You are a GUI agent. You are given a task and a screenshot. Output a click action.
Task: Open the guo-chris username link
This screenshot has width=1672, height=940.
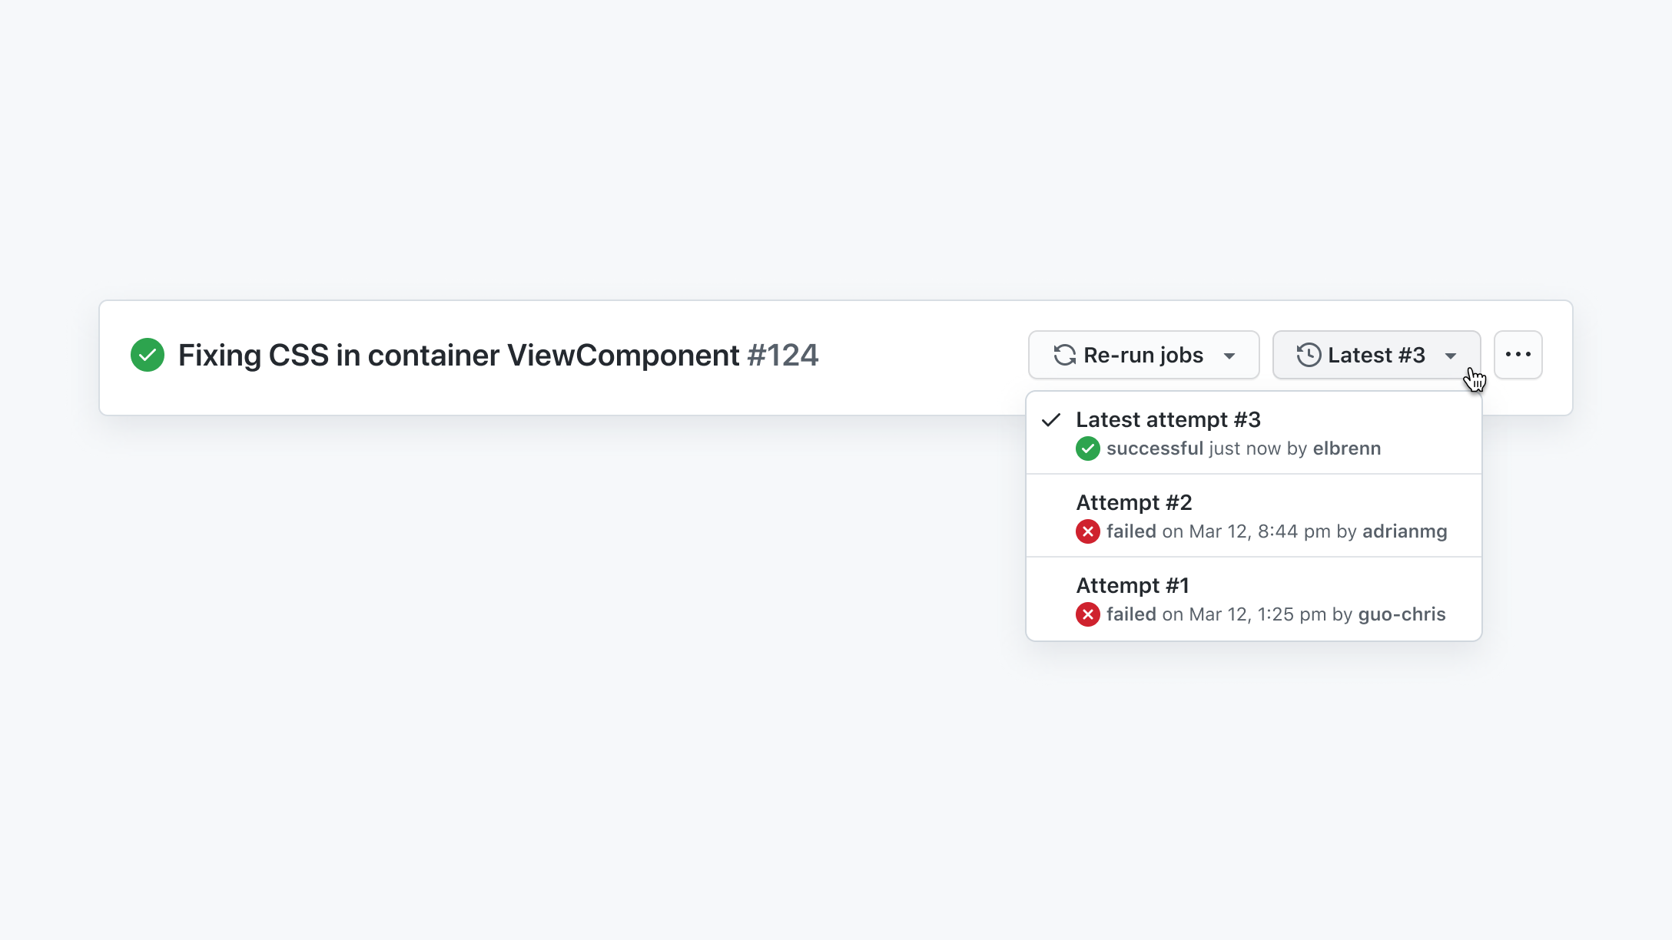click(1402, 614)
